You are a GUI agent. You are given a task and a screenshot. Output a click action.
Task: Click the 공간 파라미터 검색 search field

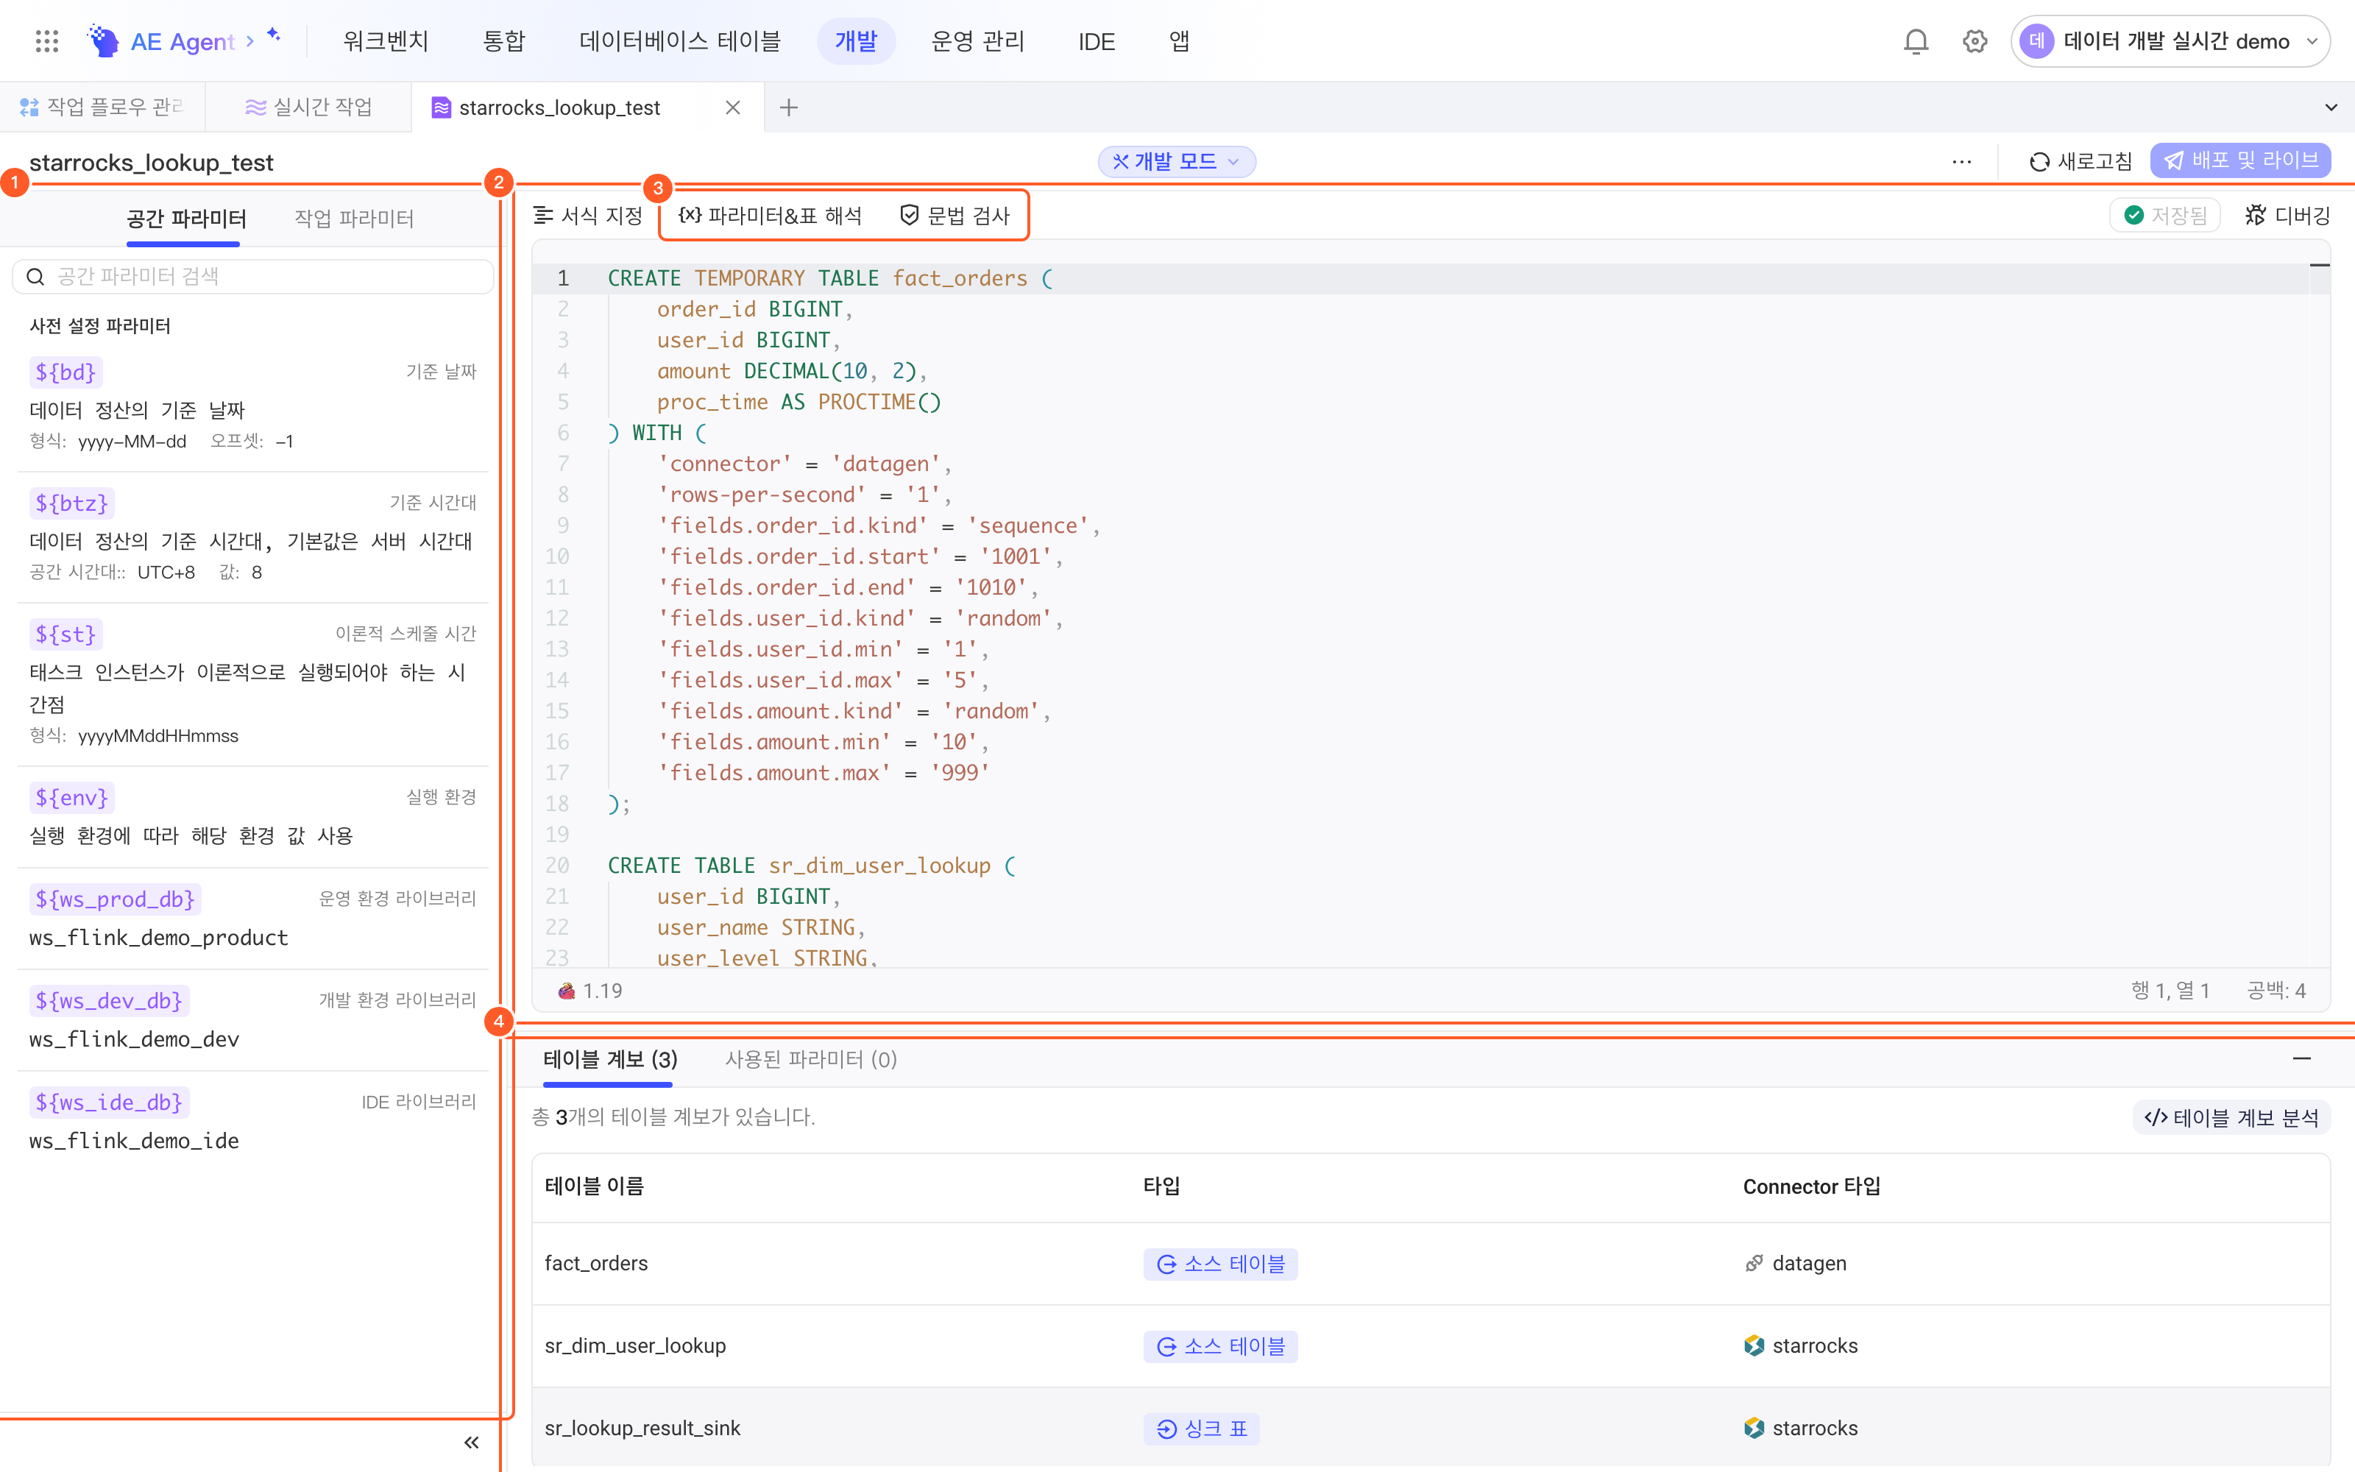pyautogui.click(x=253, y=277)
